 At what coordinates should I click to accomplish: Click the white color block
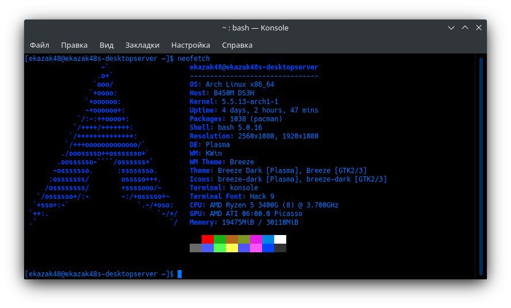[281, 239]
